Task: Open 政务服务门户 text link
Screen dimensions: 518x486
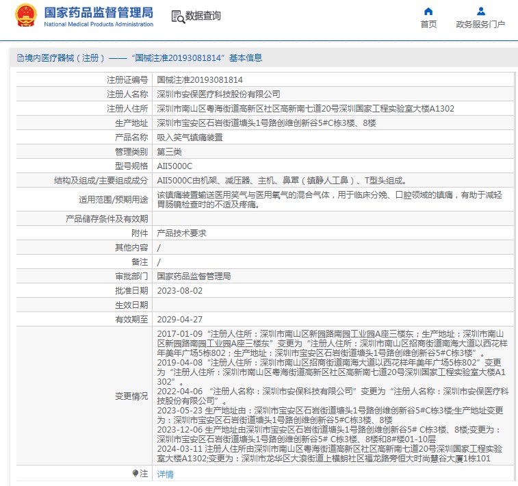Action: pos(480,25)
